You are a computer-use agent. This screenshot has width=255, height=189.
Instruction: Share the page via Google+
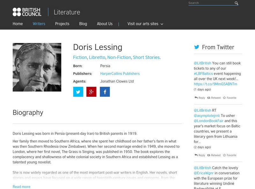[x=91, y=92]
